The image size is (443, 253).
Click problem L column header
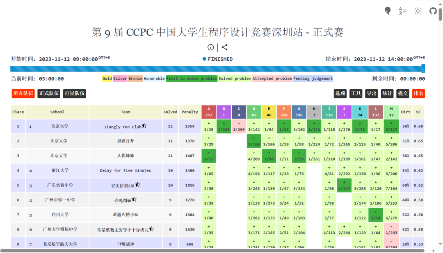point(375,112)
